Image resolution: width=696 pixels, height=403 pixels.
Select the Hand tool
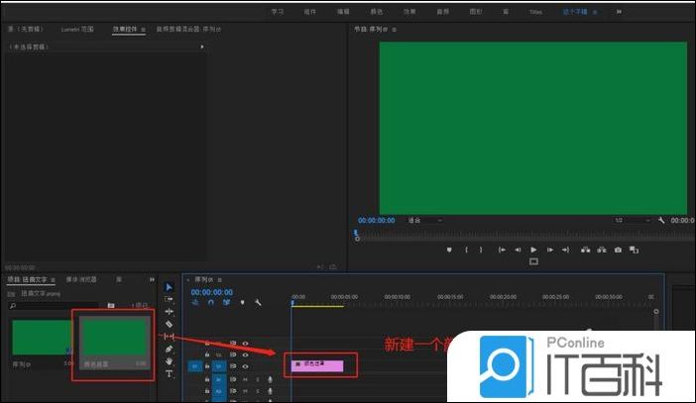tap(169, 361)
